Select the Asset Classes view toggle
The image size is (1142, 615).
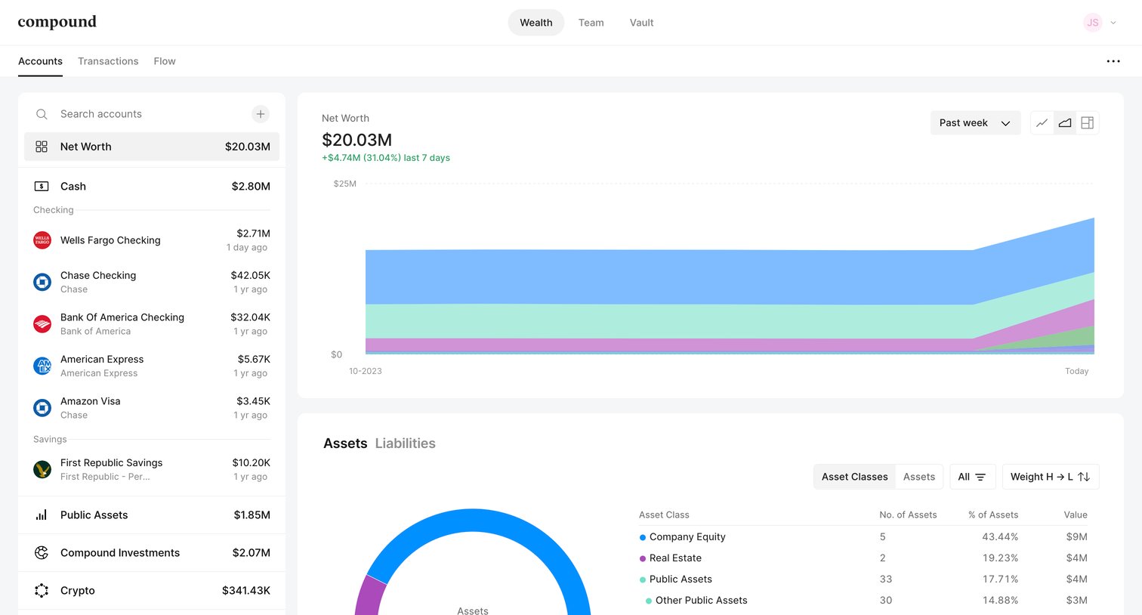(x=854, y=477)
